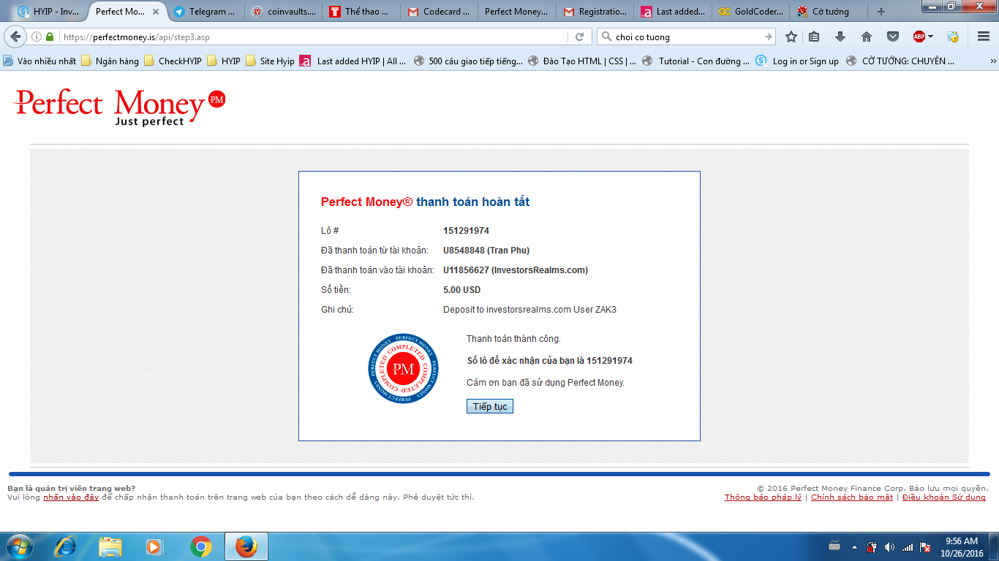Open the Vào nhiều nhất bookmark menu
Image resolution: width=999 pixels, height=561 pixels.
pos(39,61)
